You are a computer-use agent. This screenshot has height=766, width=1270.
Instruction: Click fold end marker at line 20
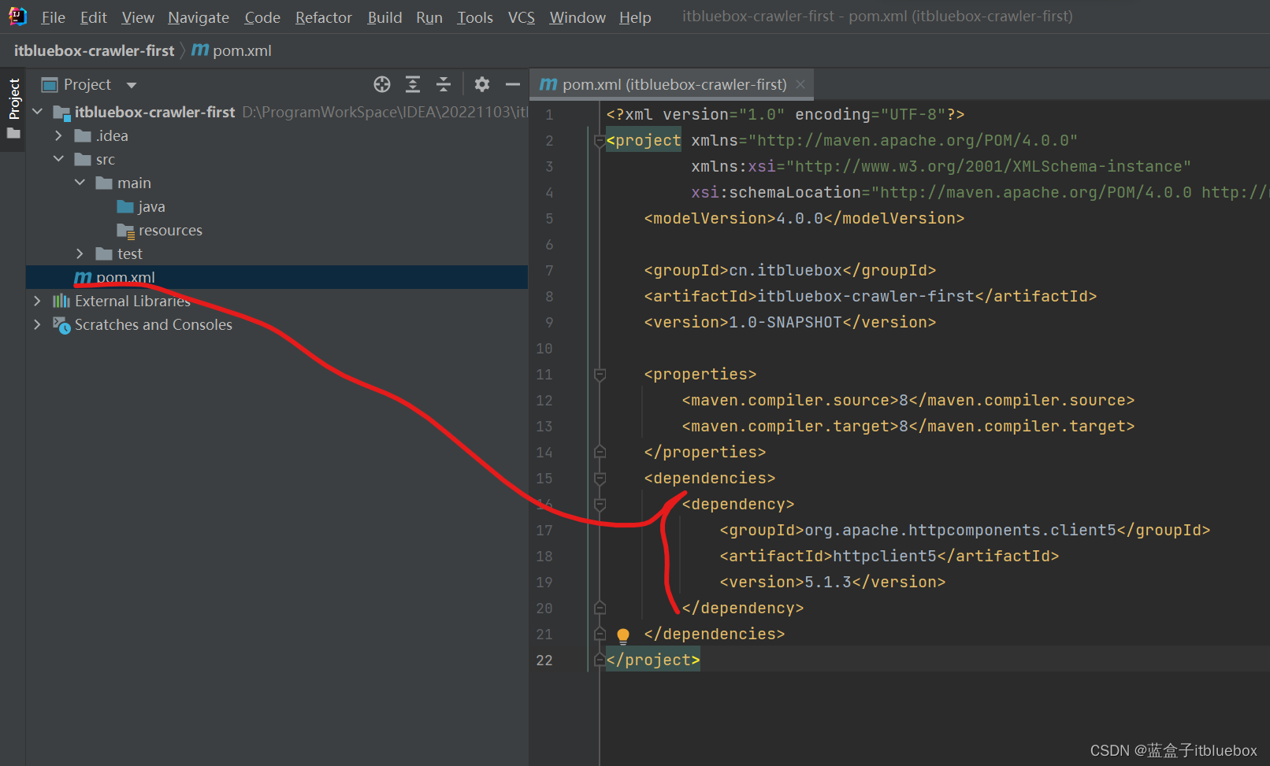coord(600,608)
